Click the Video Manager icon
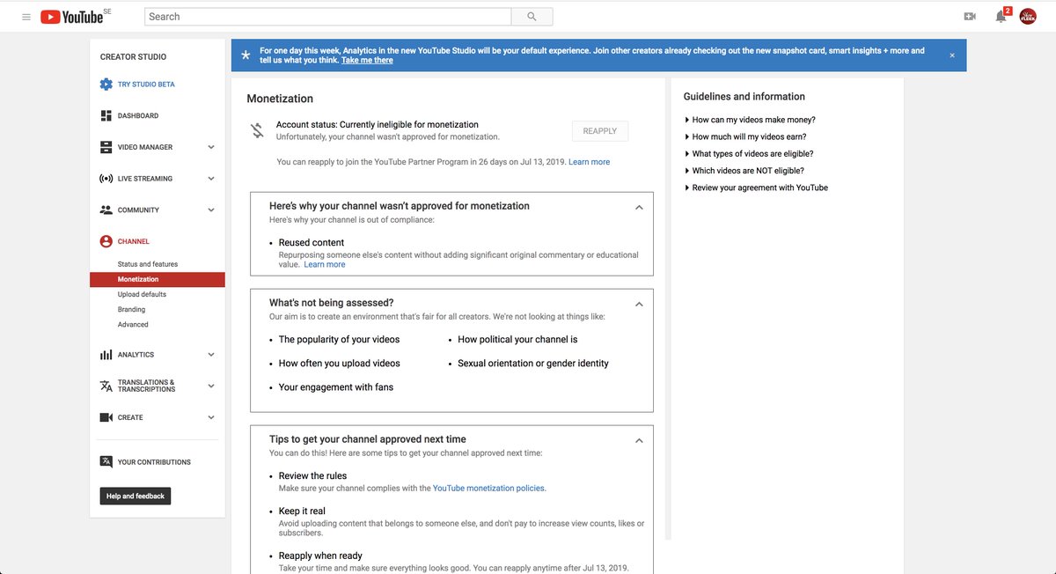The image size is (1056, 574). tap(106, 147)
